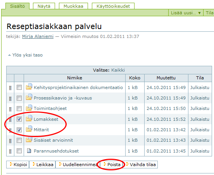Click the Poista button
This screenshot has height=175, width=214.
[x=112, y=165]
